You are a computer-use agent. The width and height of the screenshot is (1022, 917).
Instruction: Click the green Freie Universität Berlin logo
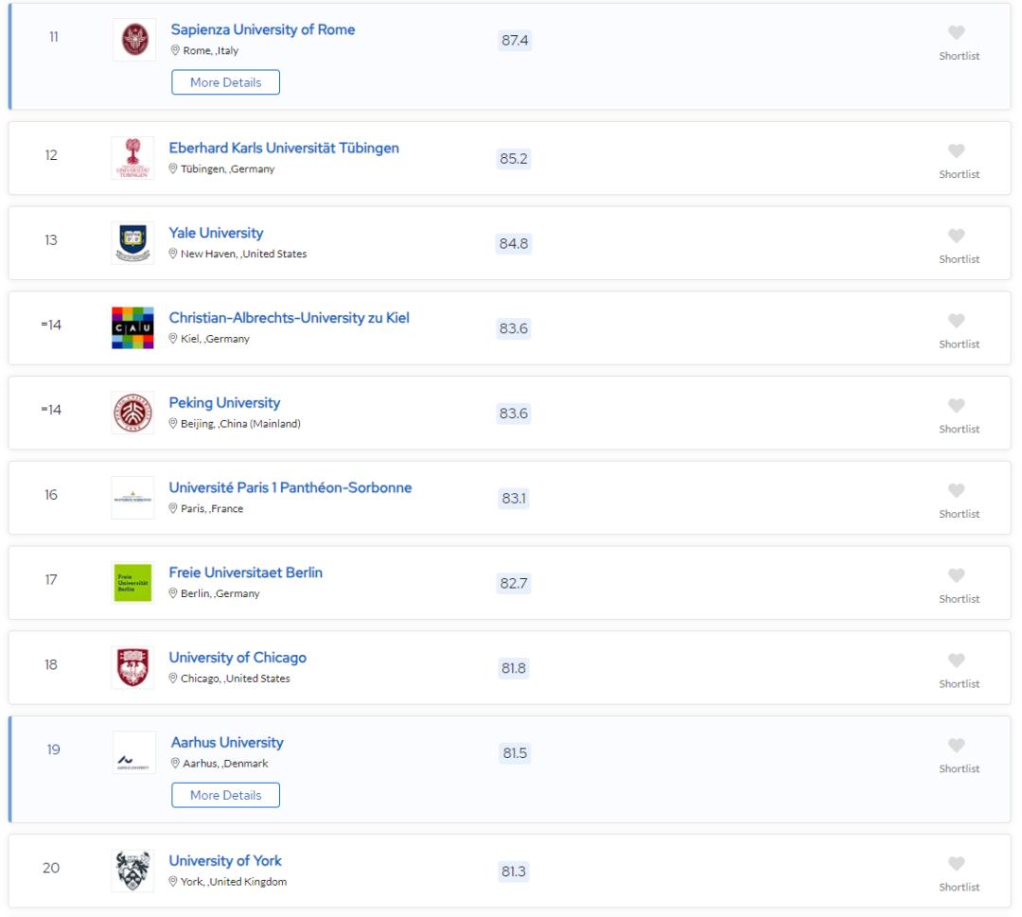(132, 582)
